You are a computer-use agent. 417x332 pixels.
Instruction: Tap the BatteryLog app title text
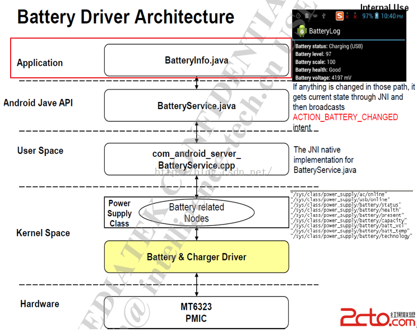pos(325,31)
